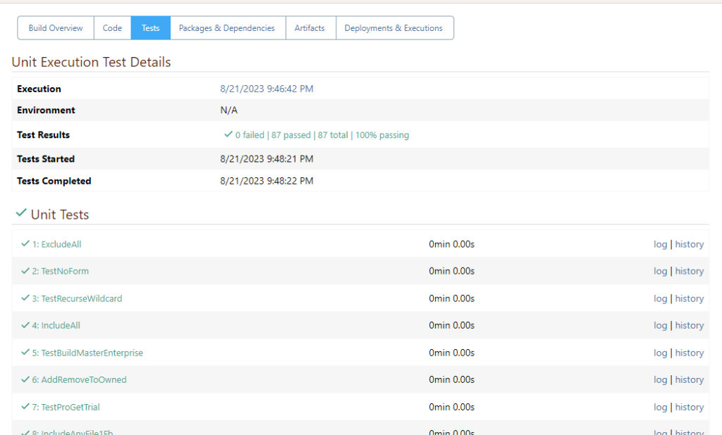Click the green checkmark beside ExcludeAll test
The height and width of the screenshot is (435, 722).
click(25, 244)
